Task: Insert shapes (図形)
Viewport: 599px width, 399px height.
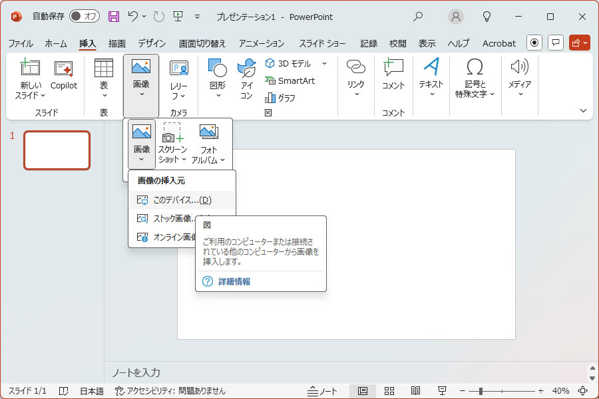Action: click(x=218, y=78)
